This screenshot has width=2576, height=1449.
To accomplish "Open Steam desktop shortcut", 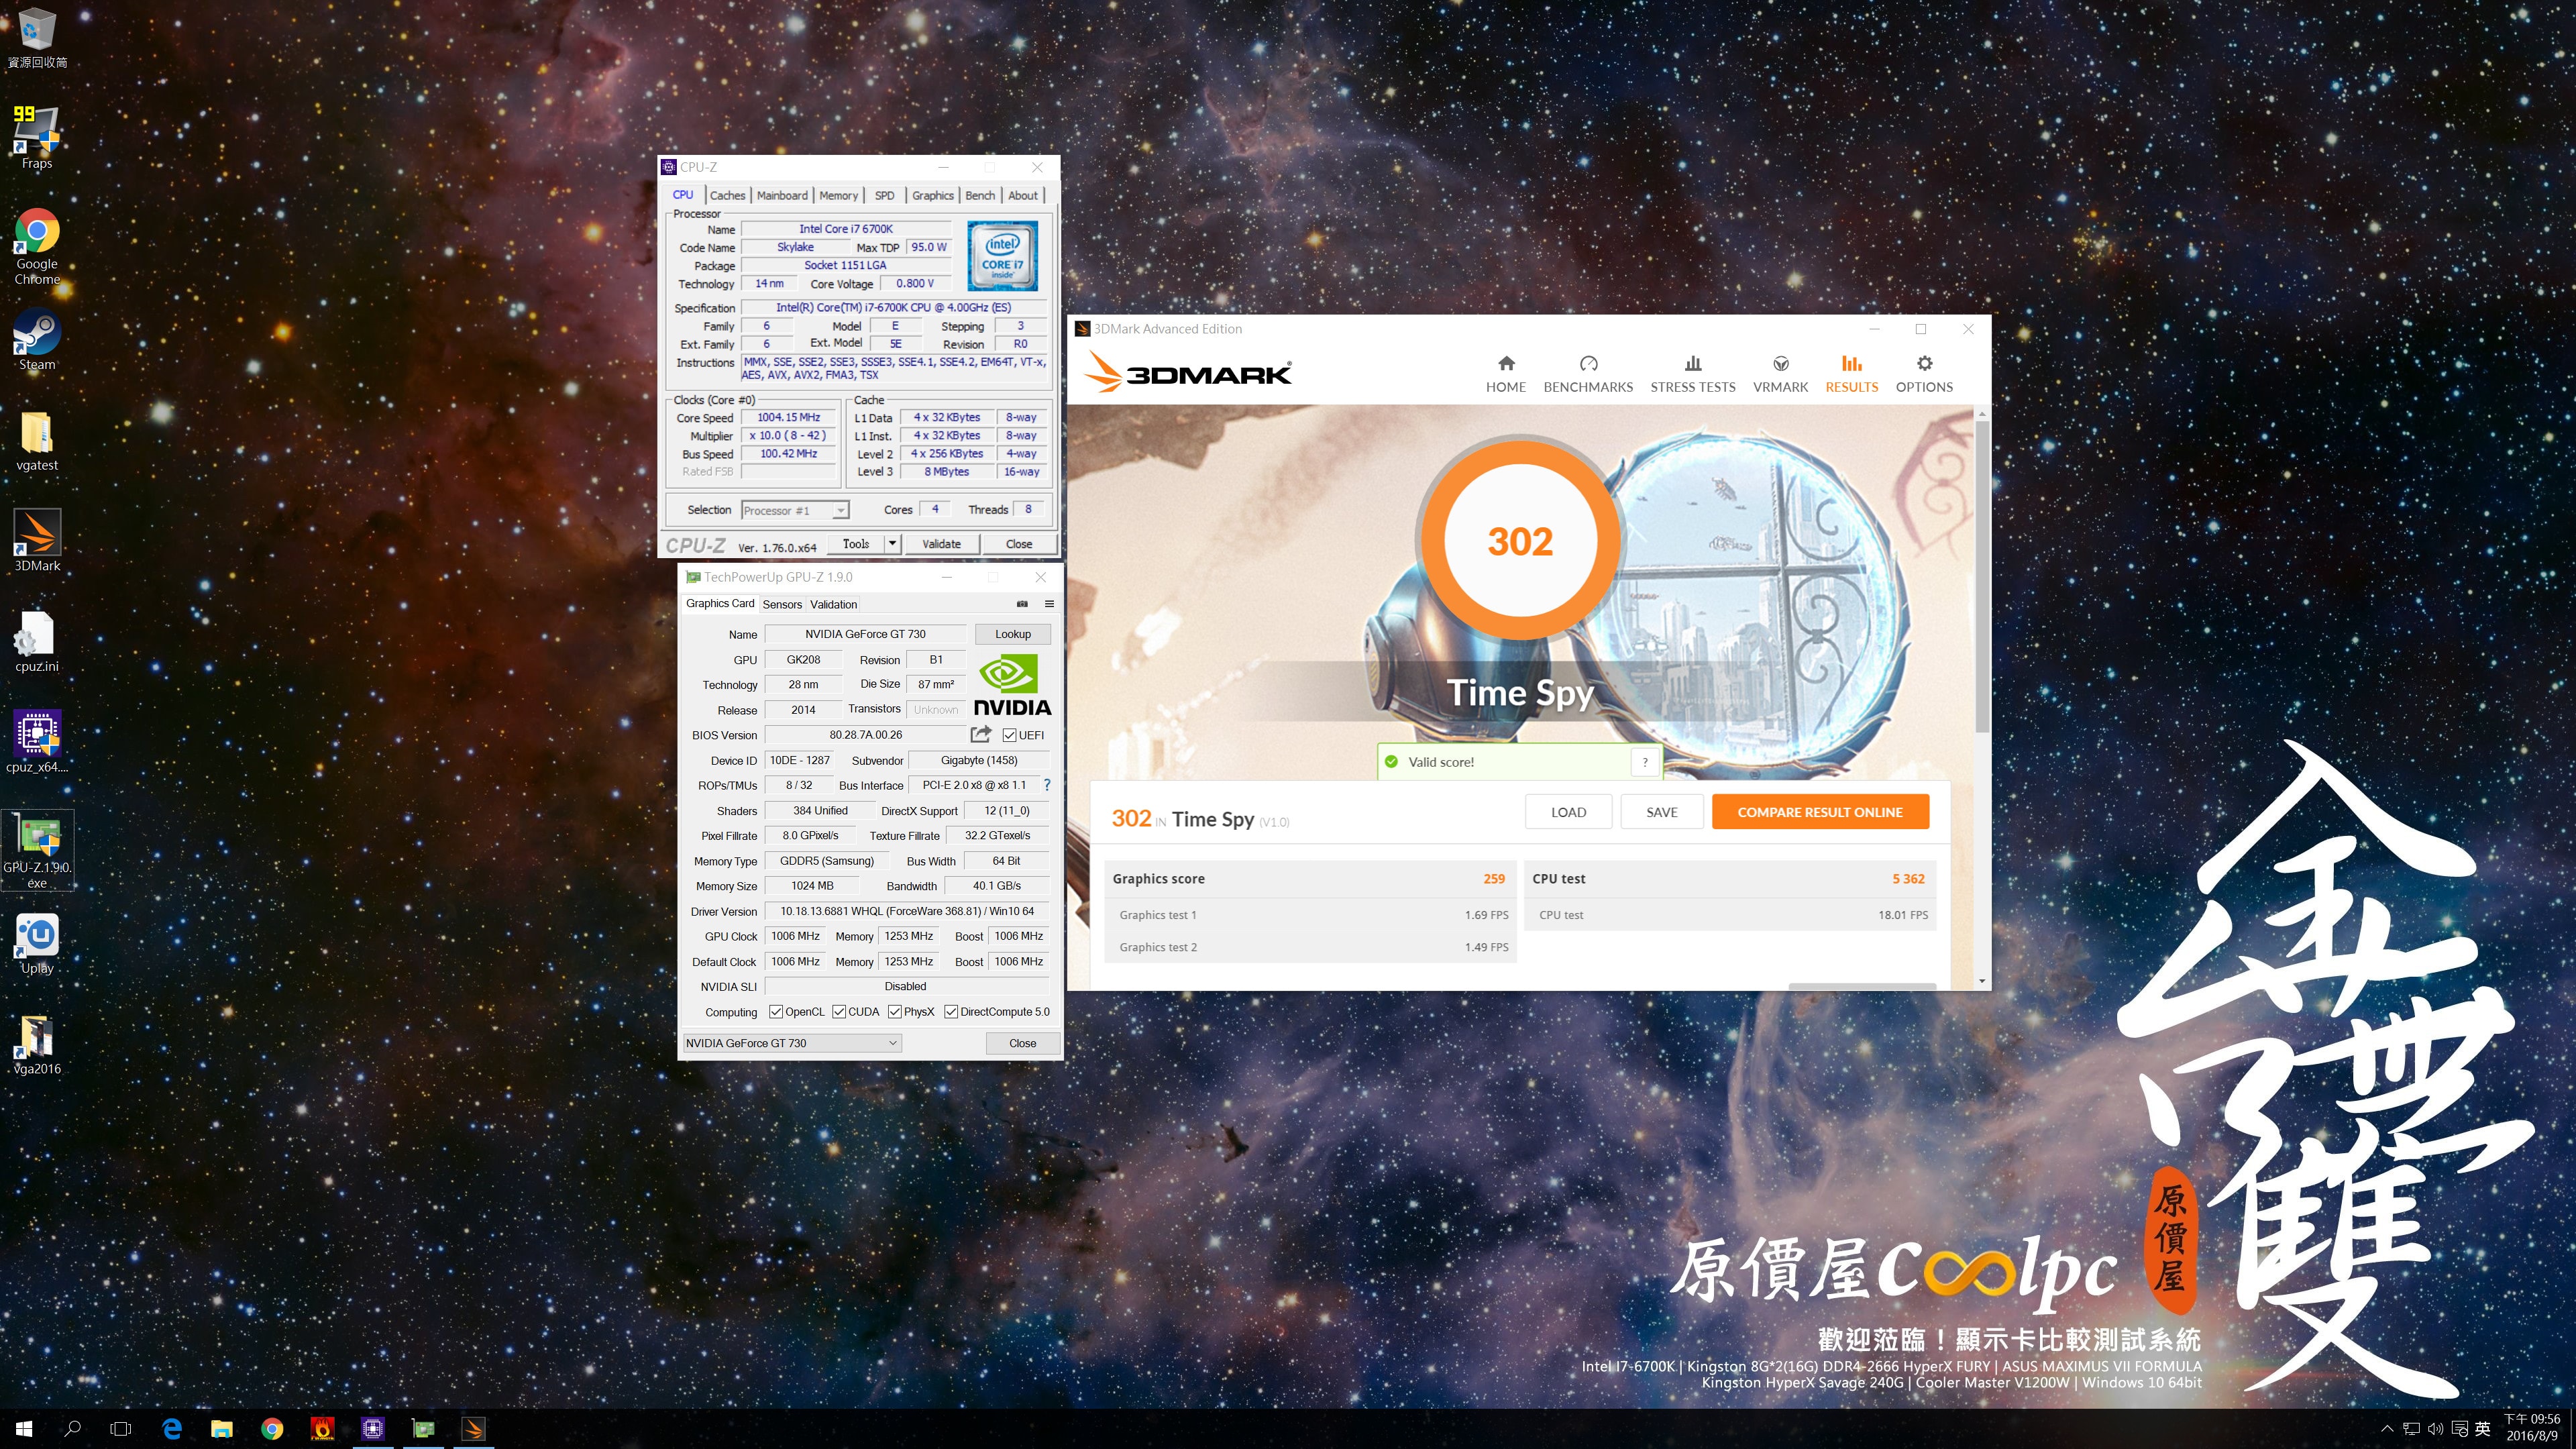I will coord(37,340).
